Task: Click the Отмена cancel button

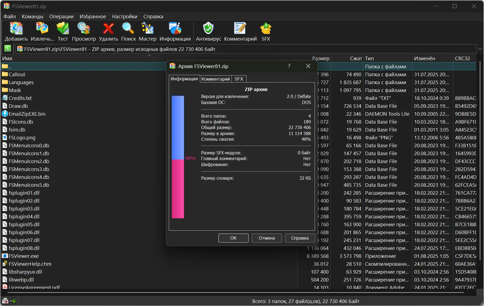Action: point(266,238)
